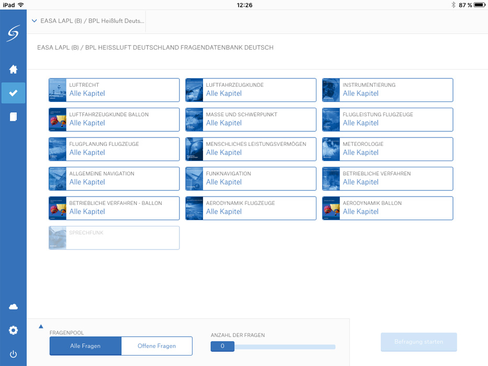Collapse the Fragenpool bottom panel triangle

coord(41,326)
